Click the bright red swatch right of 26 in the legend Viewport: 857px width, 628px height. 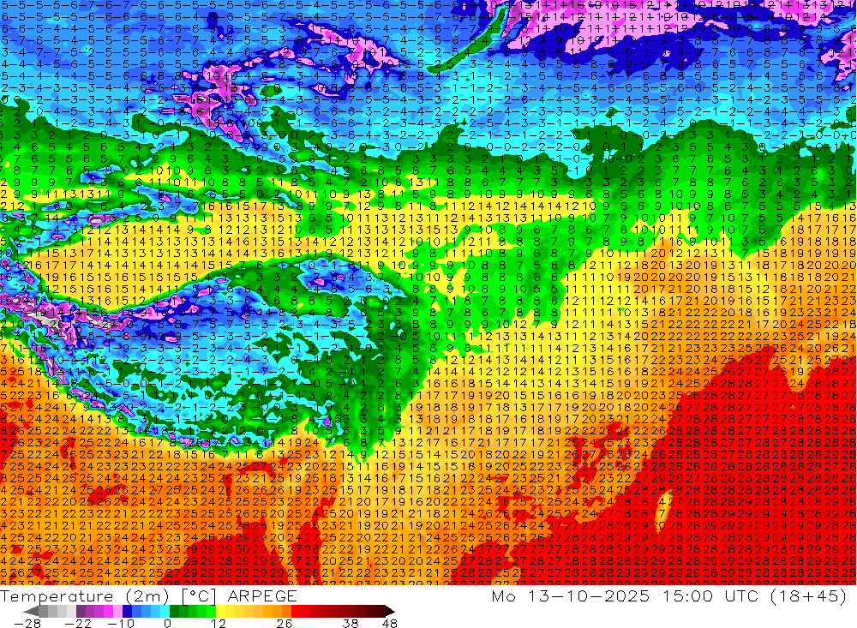coord(296,611)
